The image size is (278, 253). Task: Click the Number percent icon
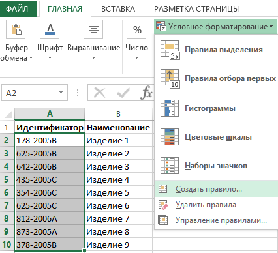(136, 29)
